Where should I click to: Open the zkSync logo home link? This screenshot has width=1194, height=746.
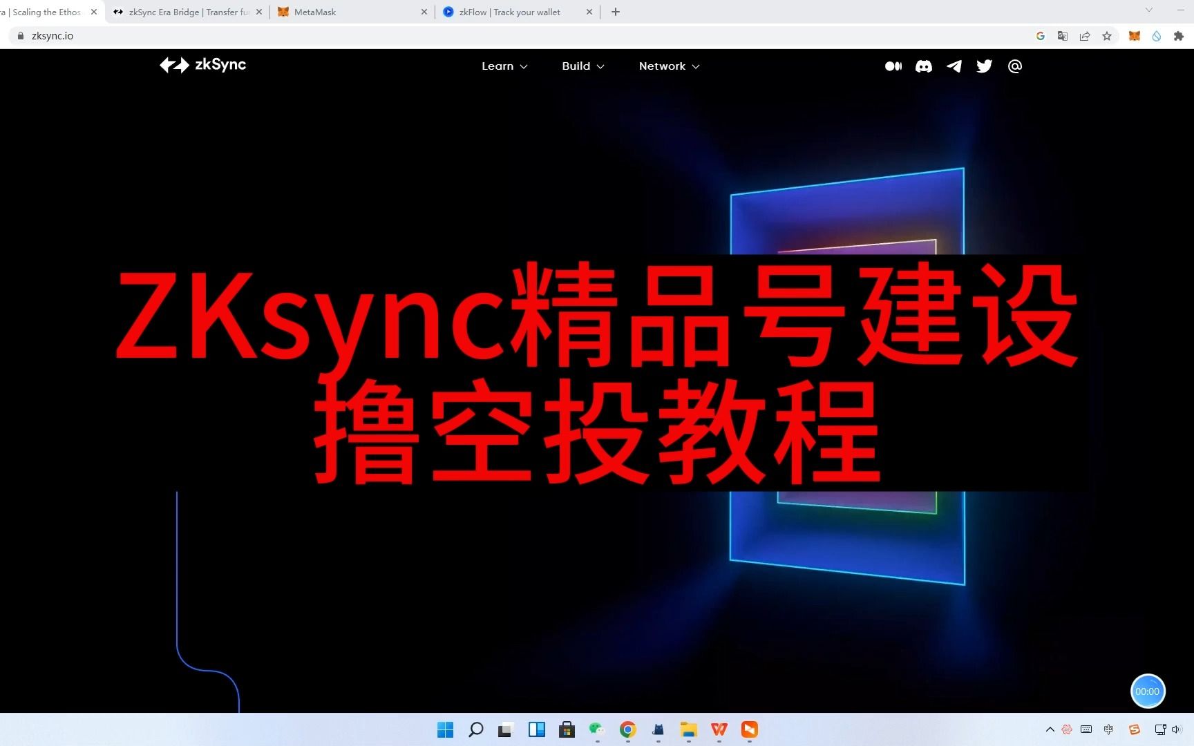(x=202, y=65)
